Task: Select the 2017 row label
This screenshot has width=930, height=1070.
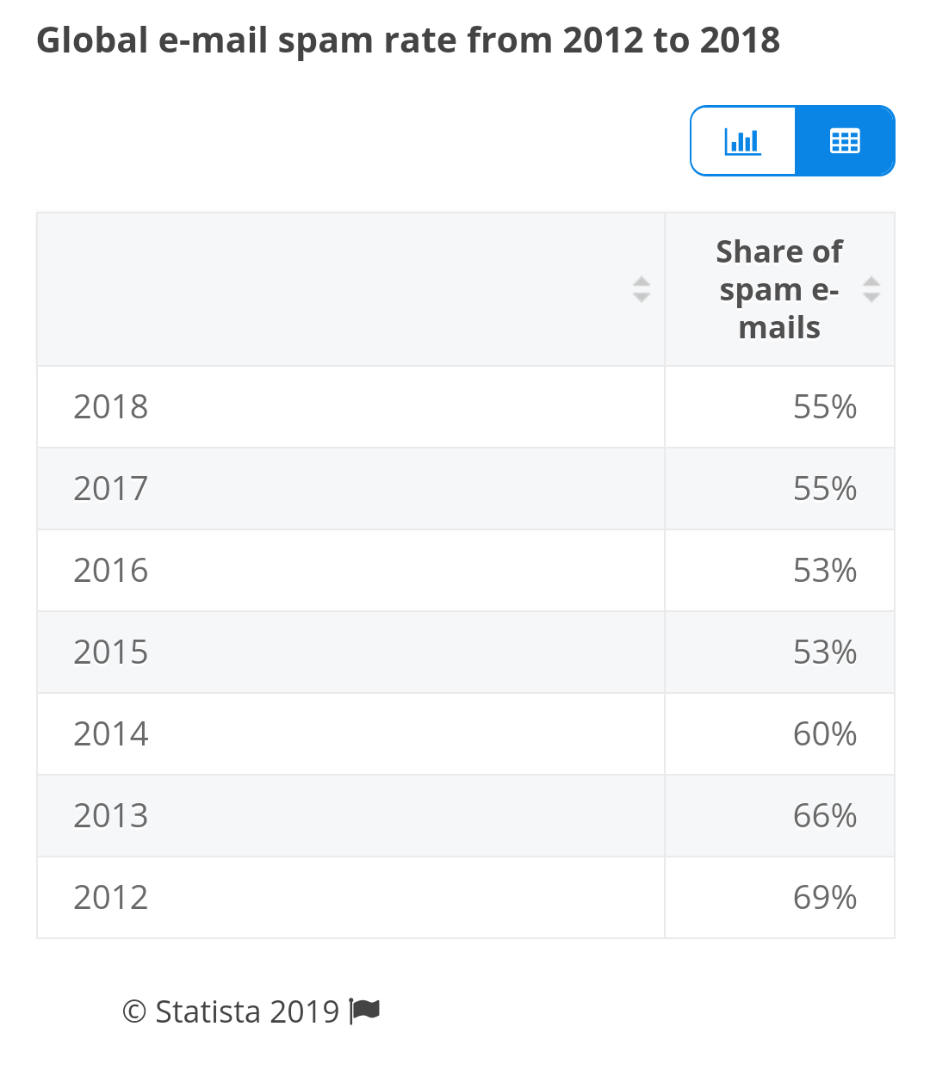Action: click(111, 488)
